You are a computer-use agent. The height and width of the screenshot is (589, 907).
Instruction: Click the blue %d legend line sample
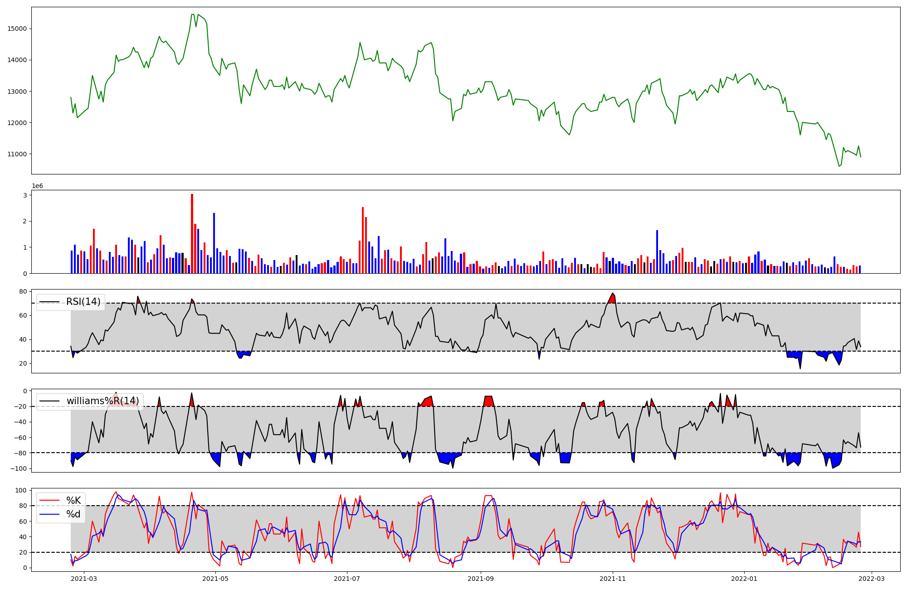pos(50,514)
